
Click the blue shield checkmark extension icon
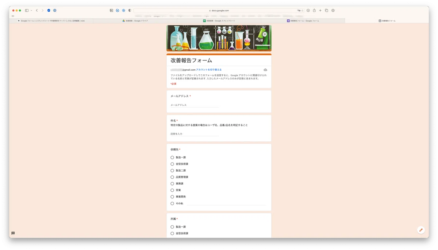[49, 11]
